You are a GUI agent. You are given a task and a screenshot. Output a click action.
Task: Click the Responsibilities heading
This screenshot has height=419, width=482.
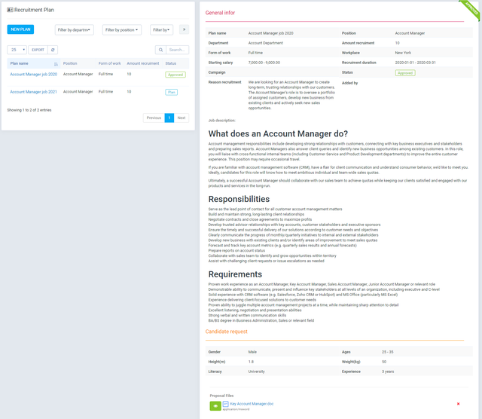coord(239,199)
